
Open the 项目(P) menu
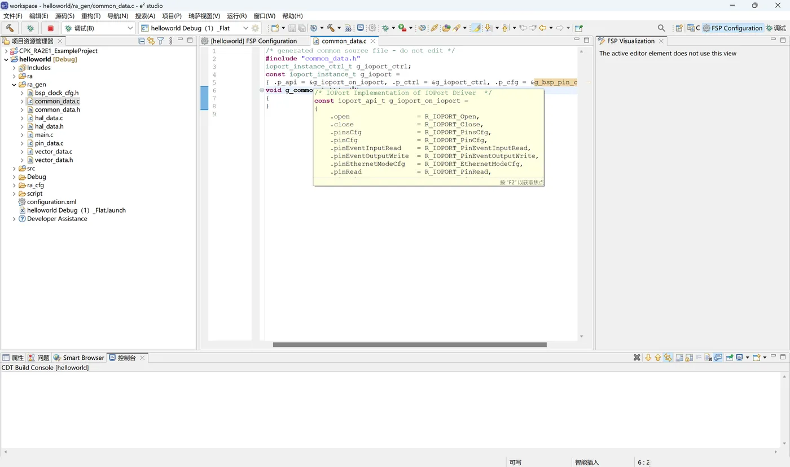click(x=172, y=16)
